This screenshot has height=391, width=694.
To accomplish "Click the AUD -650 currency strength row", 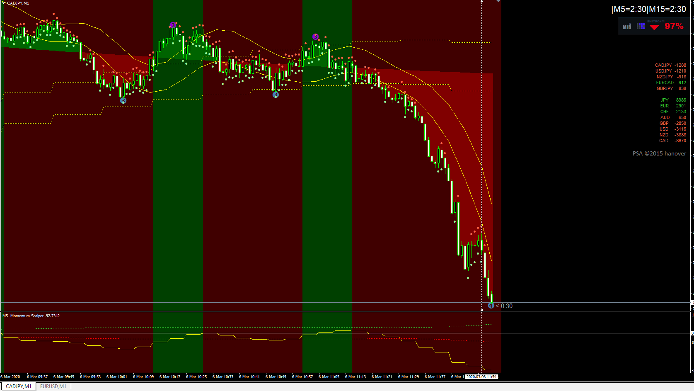I will [x=673, y=117].
